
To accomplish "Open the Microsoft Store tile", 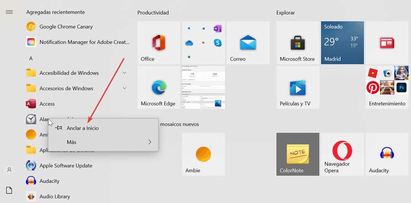I will point(298,43).
